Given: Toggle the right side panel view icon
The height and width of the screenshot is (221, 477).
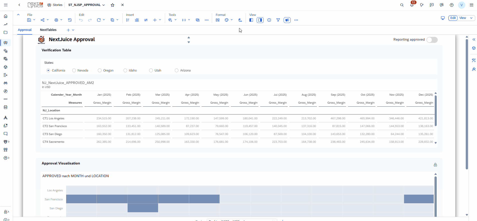Looking at the screenshot, I should point(260,20).
